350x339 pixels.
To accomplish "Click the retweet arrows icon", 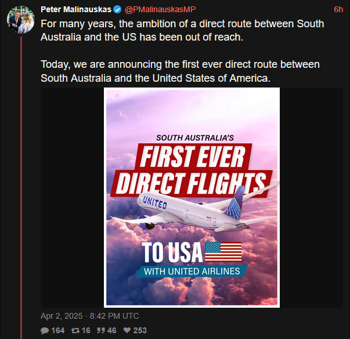I will point(75,330).
